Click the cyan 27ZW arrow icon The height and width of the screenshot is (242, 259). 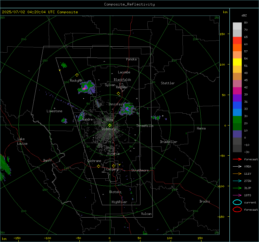coord(237,181)
